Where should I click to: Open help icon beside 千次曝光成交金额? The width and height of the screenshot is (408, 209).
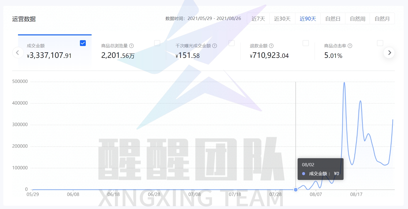[x=215, y=46]
